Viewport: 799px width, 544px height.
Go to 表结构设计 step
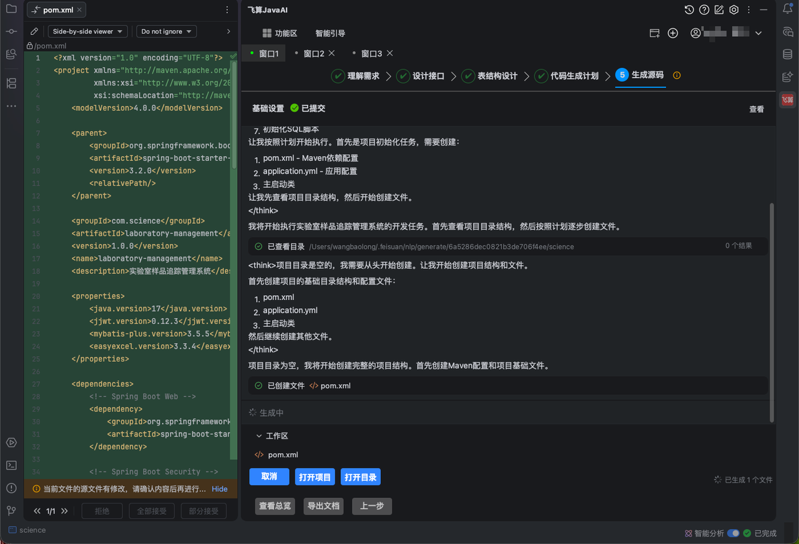click(489, 75)
